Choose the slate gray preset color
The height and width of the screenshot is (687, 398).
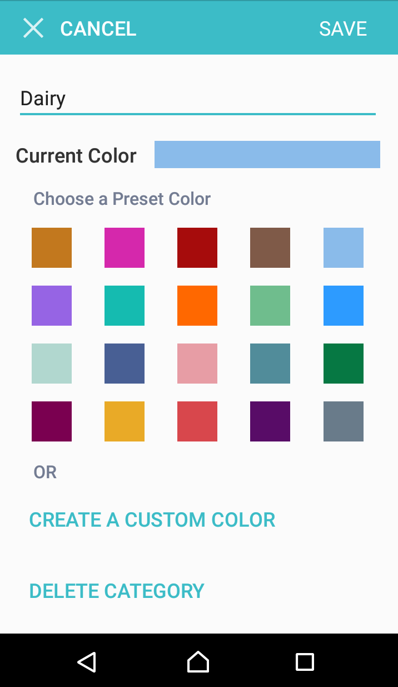coord(344,421)
